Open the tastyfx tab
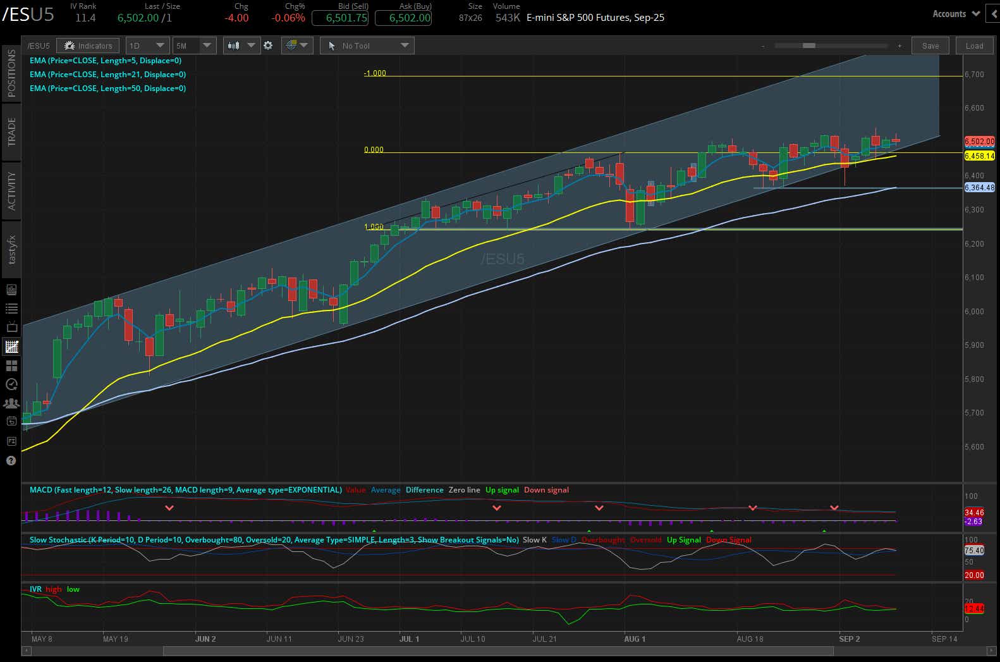The width and height of the screenshot is (1000, 662). pyautogui.click(x=11, y=250)
